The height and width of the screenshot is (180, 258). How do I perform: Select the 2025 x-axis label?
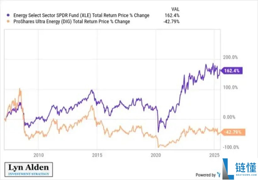pyautogui.click(x=214, y=155)
